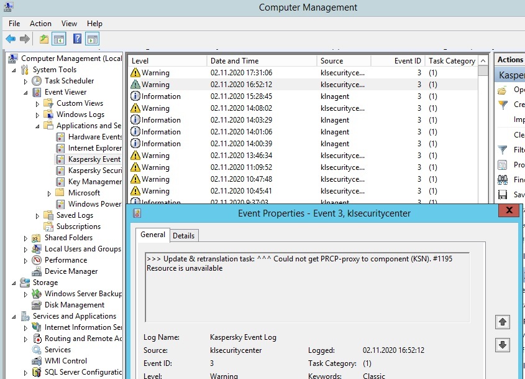The image size is (525, 379).
Task: Switch to the Details tab
Action: point(183,235)
